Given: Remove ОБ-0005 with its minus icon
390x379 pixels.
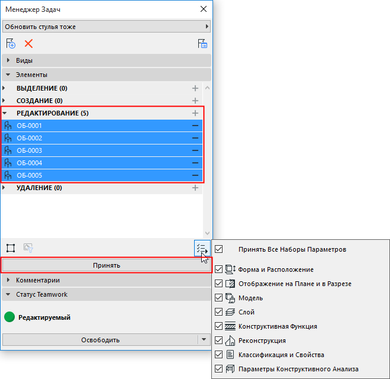Looking at the screenshot, I should point(195,175).
